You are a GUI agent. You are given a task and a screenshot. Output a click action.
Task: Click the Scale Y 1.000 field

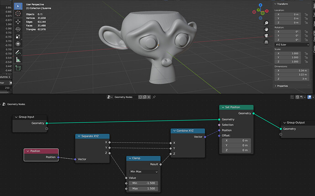[288, 58]
